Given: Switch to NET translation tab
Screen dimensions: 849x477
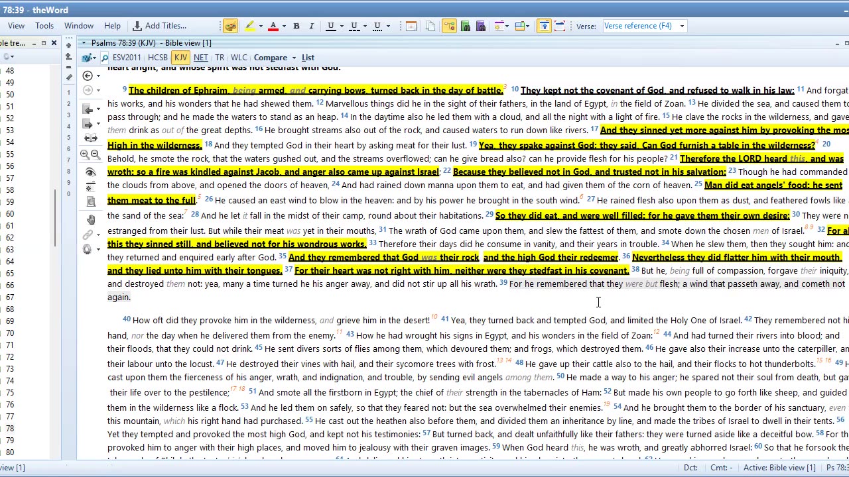Looking at the screenshot, I should pyautogui.click(x=200, y=58).
